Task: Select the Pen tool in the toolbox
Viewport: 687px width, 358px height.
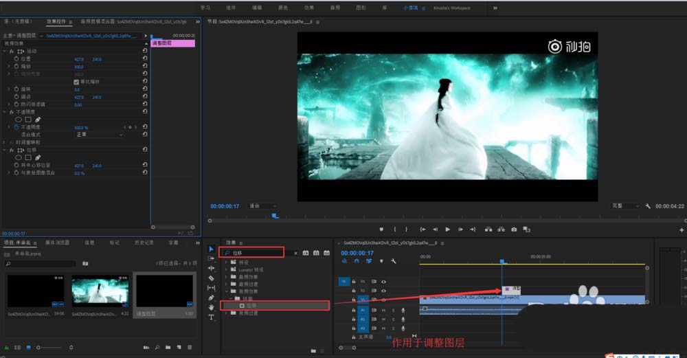Action: [212, 298]
